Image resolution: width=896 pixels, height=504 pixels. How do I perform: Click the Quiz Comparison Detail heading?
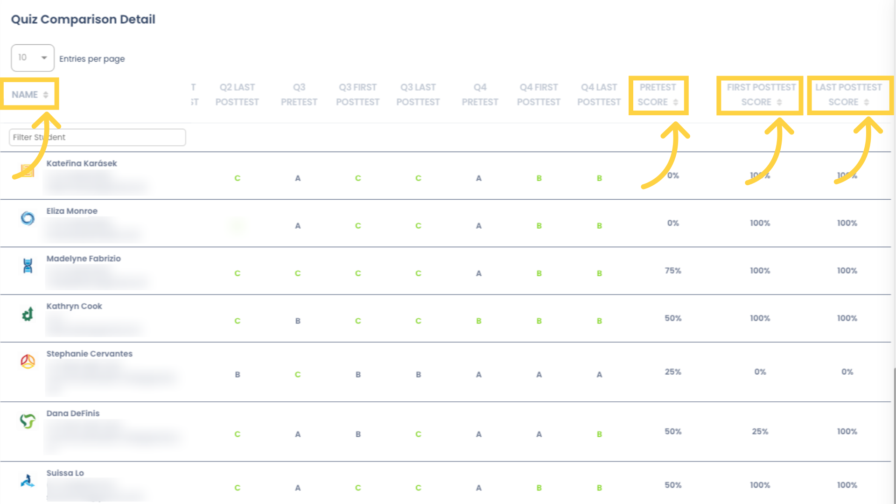(x=83, y=19)
